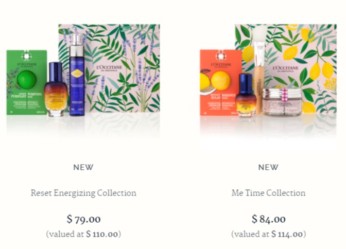Click the NEW label above Reset Energizing Collection
The width and height of the screenshot is (346, 249).
[83, 167]
